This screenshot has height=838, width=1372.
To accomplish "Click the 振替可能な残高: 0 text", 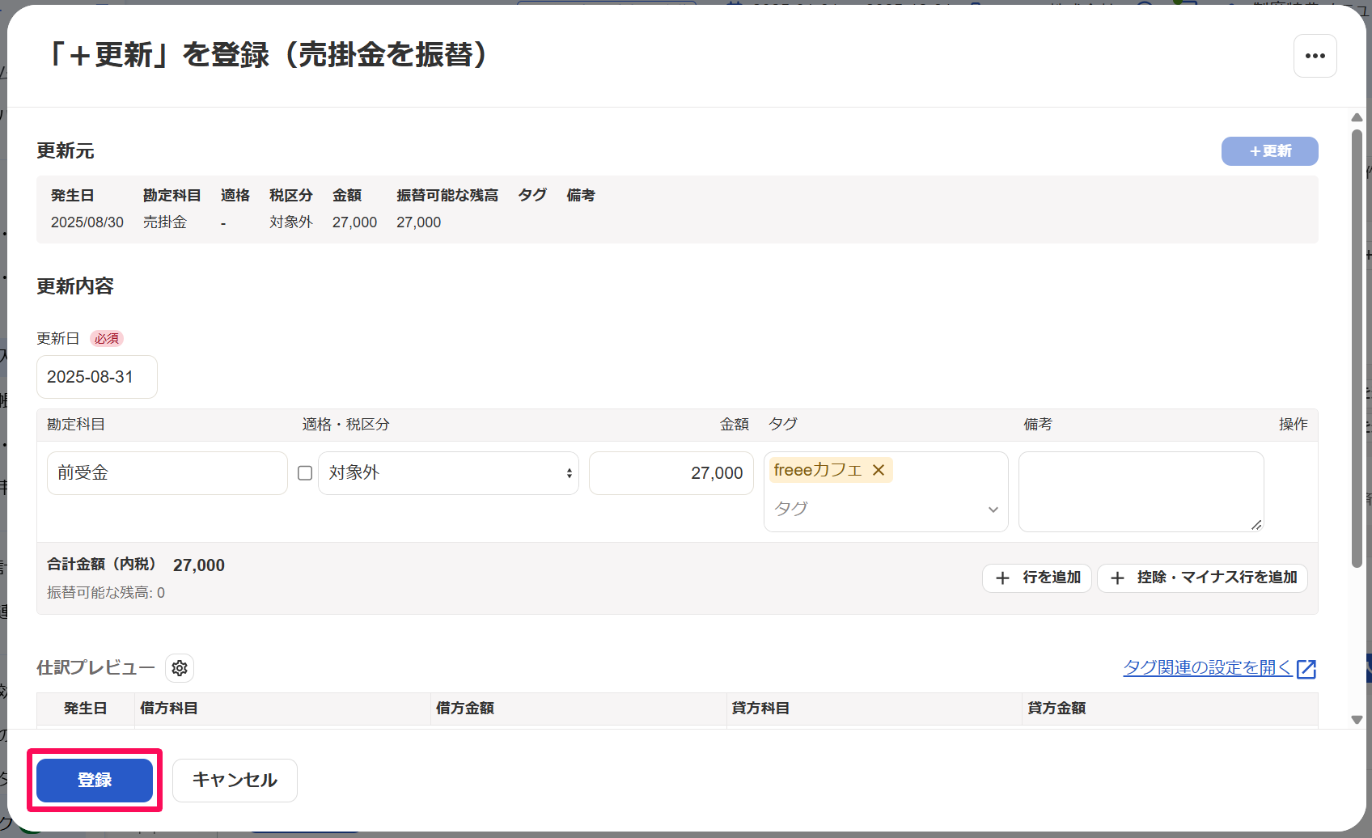I will coord(106,593).
